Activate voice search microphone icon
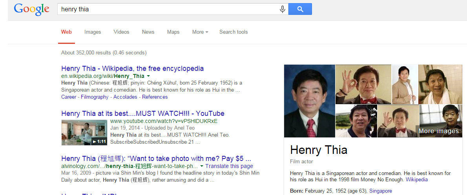Viewport: 467px width, 195px height. tap(282, 9)
